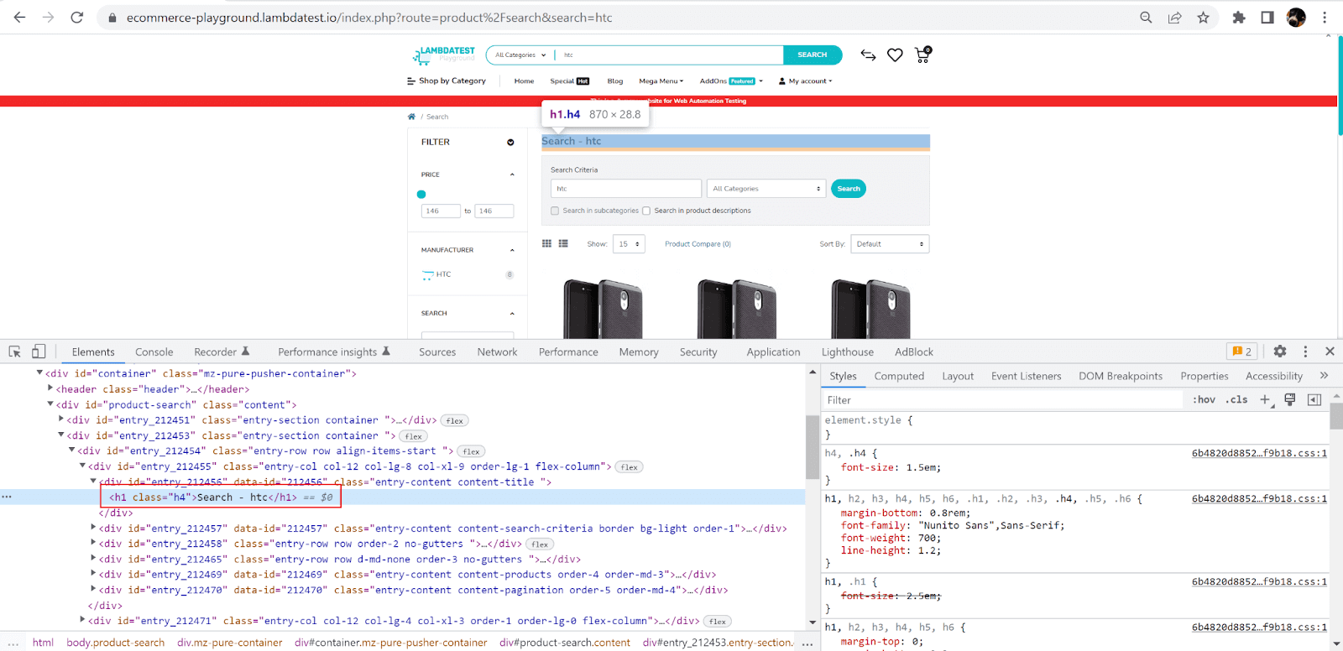Click the browser back arrow
The height and width of the screenshot is (651, 1343).
(19, 17)
